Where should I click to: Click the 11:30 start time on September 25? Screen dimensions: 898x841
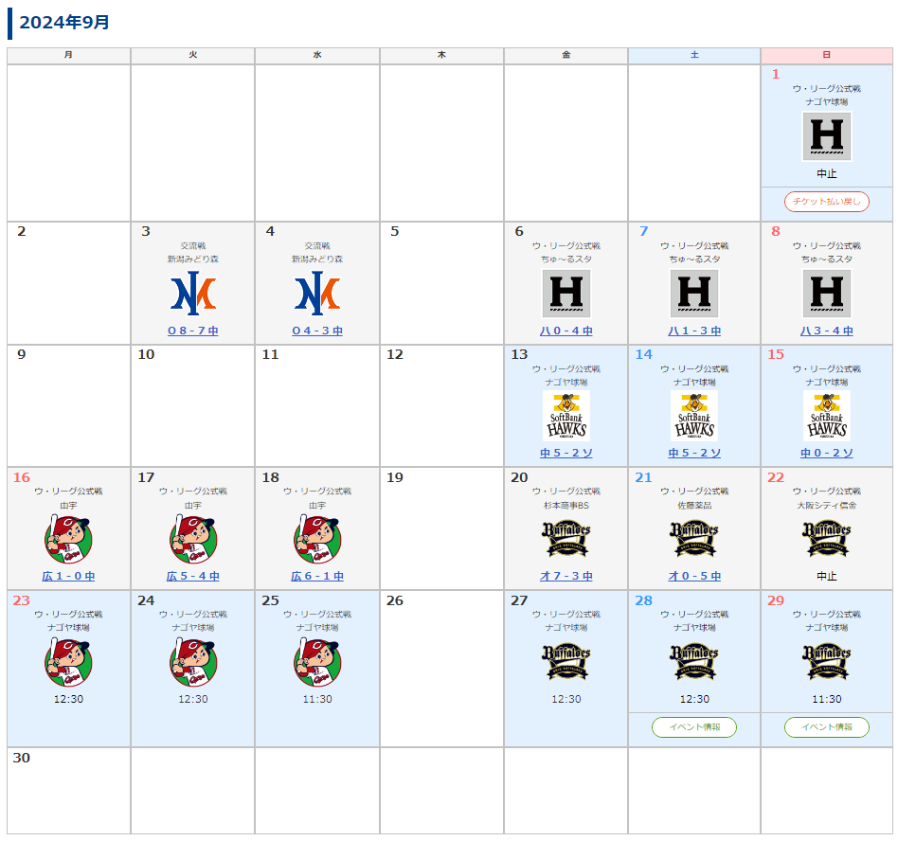(317, 699)
